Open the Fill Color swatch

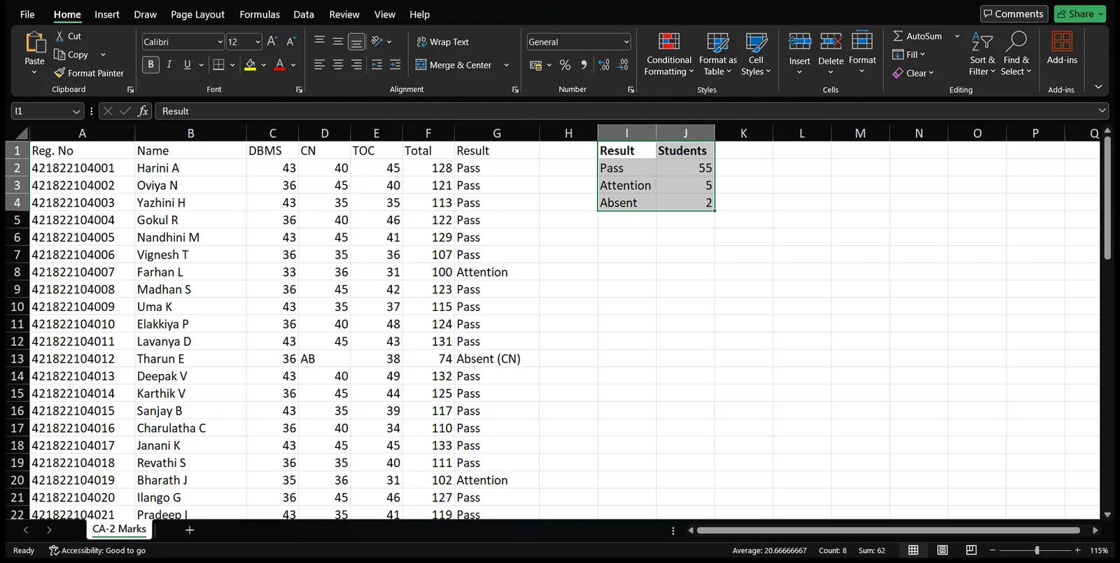pyautogui.click(x=250, y=65)
